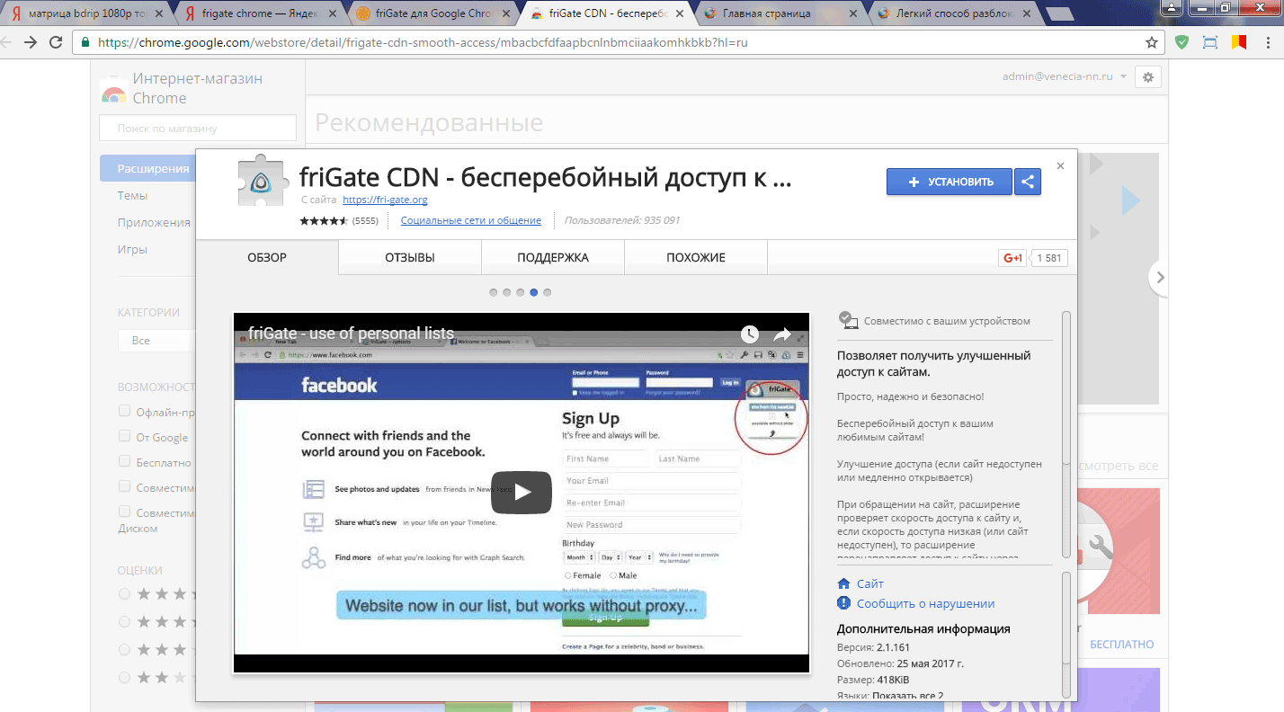Open the Сайт link

[x=870, y=583]
